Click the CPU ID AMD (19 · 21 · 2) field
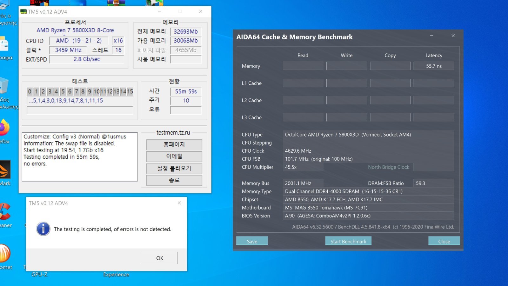 pos(79,41)
